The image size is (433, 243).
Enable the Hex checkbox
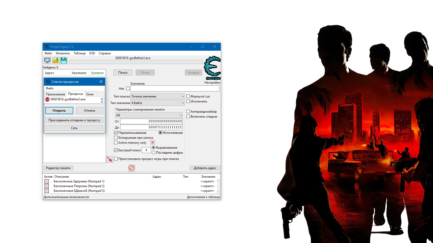128,89
